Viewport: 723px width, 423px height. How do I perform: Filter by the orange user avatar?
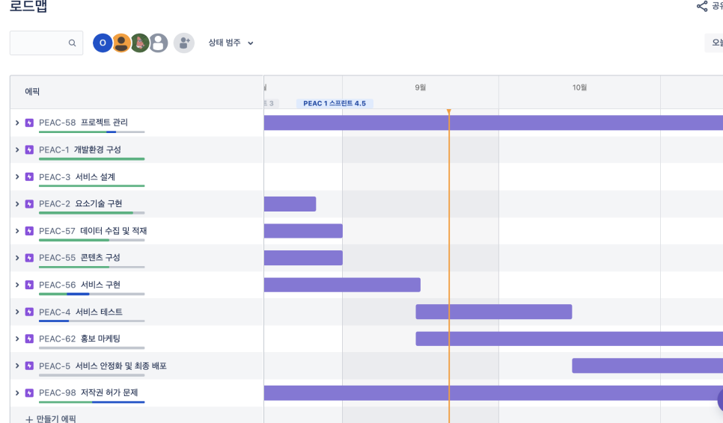click(x=121, y=43)
